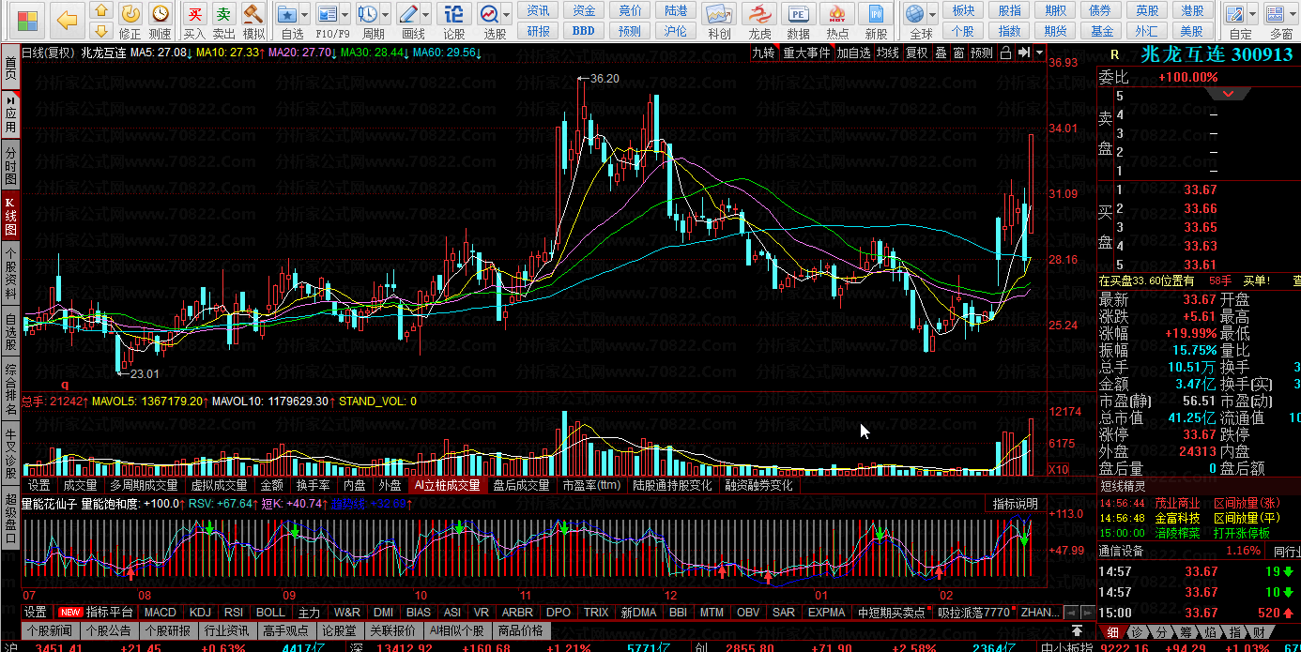Image resolution: width=1301 pixels, height=652 pixels.
Task: Open the 个股新闻 bottom tab
Action: point(50,630)
